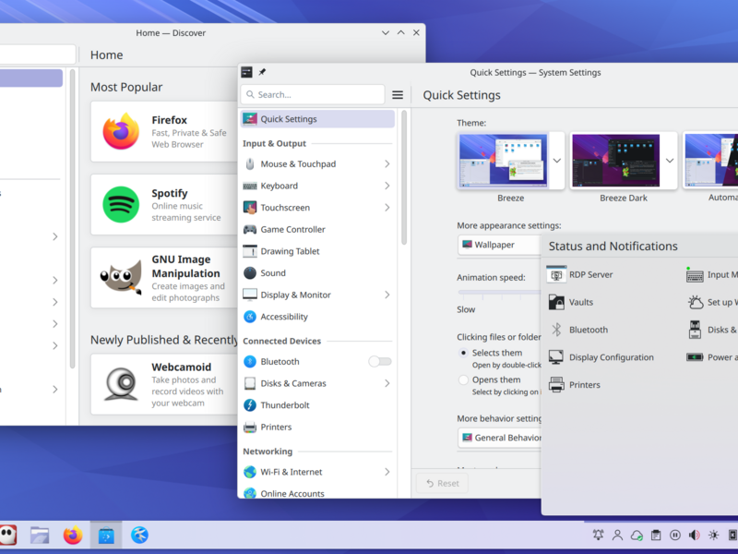738x554 pixels.
Task: Click the volume icon in system tray
Action: point(695,536)
